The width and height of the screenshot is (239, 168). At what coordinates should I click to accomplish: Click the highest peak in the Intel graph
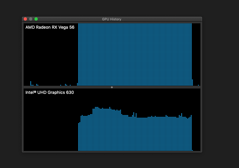pyautogui.click(x=96, y=108)
